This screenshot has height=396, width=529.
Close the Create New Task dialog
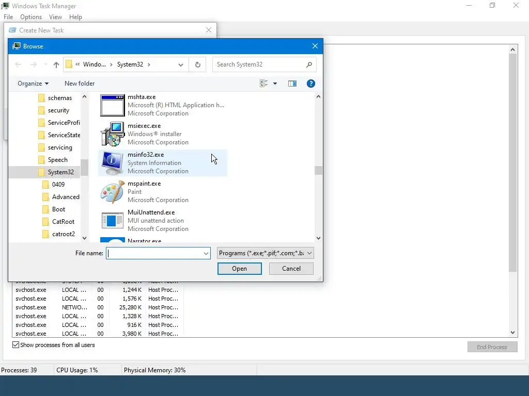209,30
